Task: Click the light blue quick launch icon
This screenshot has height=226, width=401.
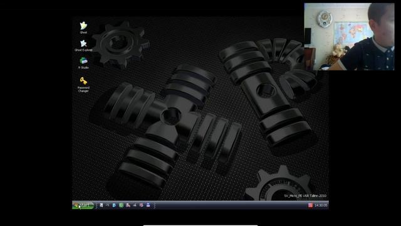Action: [x=114, y=205]
